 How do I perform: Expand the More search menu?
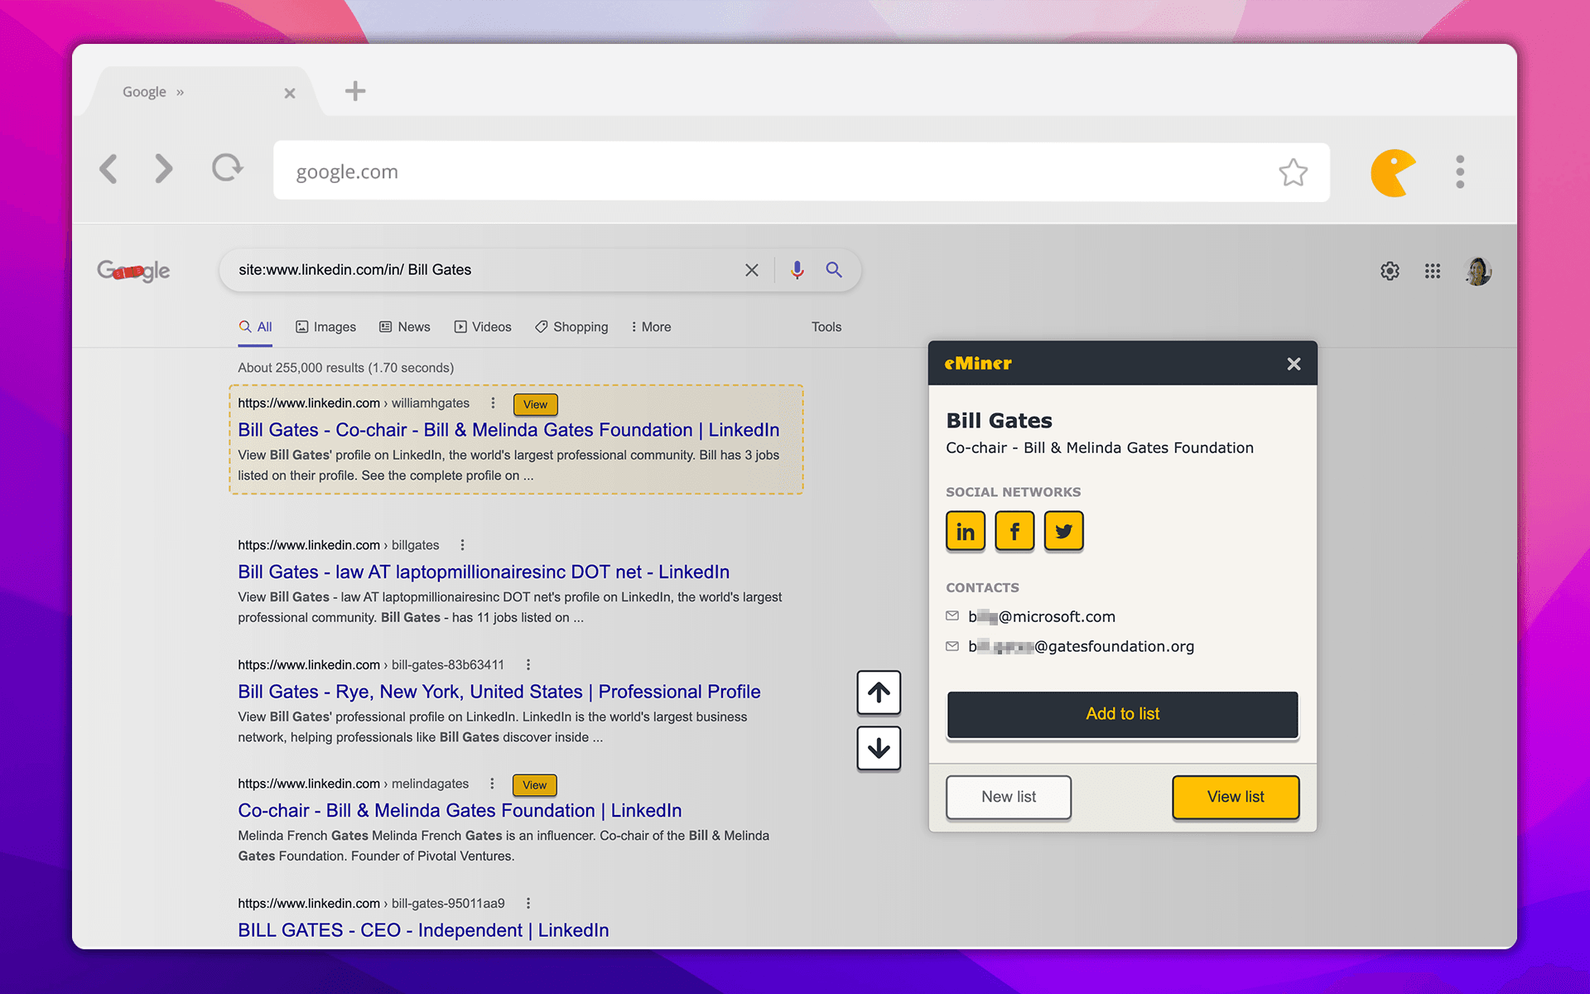pos(651,327)
